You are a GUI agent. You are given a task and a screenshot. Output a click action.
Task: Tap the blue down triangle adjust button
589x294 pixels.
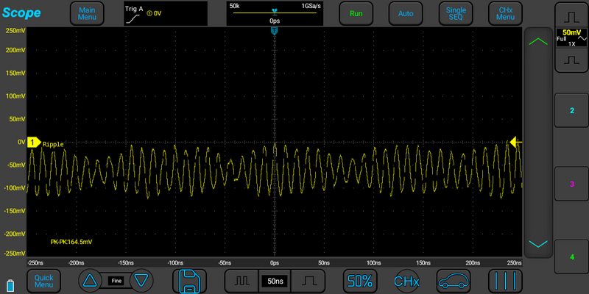point(141,281)
